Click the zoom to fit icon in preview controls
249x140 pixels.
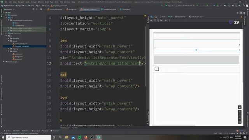pos(240,122)
